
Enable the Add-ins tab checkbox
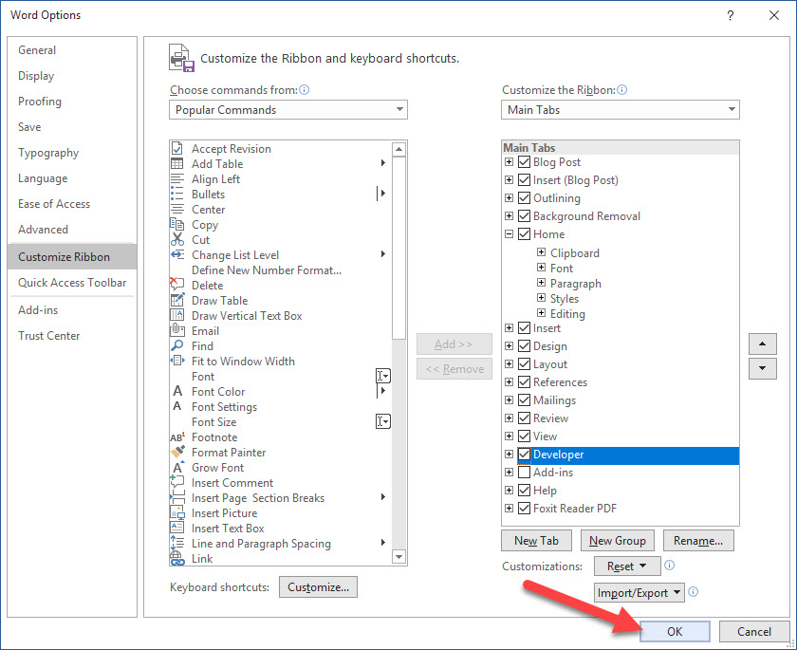(x=524, y=473)
